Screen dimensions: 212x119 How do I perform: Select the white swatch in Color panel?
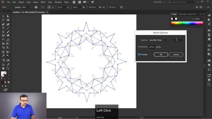tap(176, 19)
